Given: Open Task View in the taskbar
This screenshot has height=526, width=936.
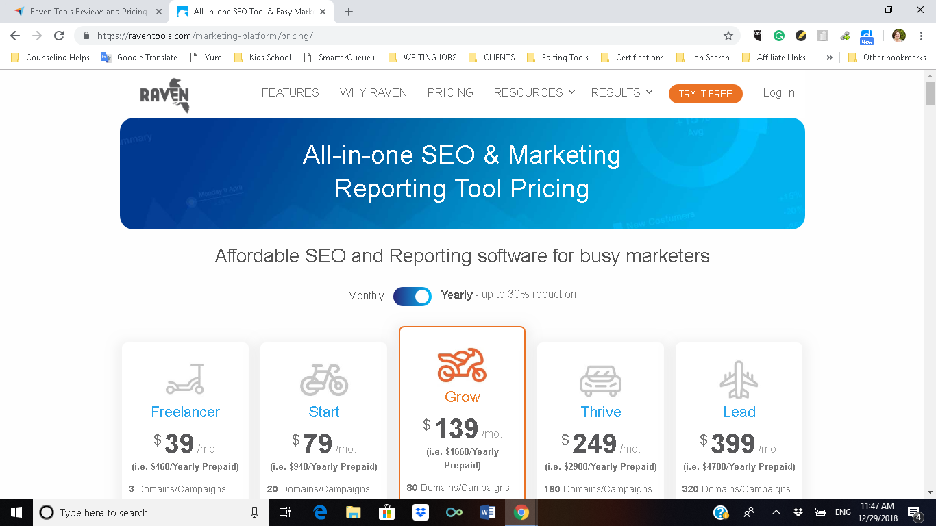Looking at the screenshot, I should 286,512.
